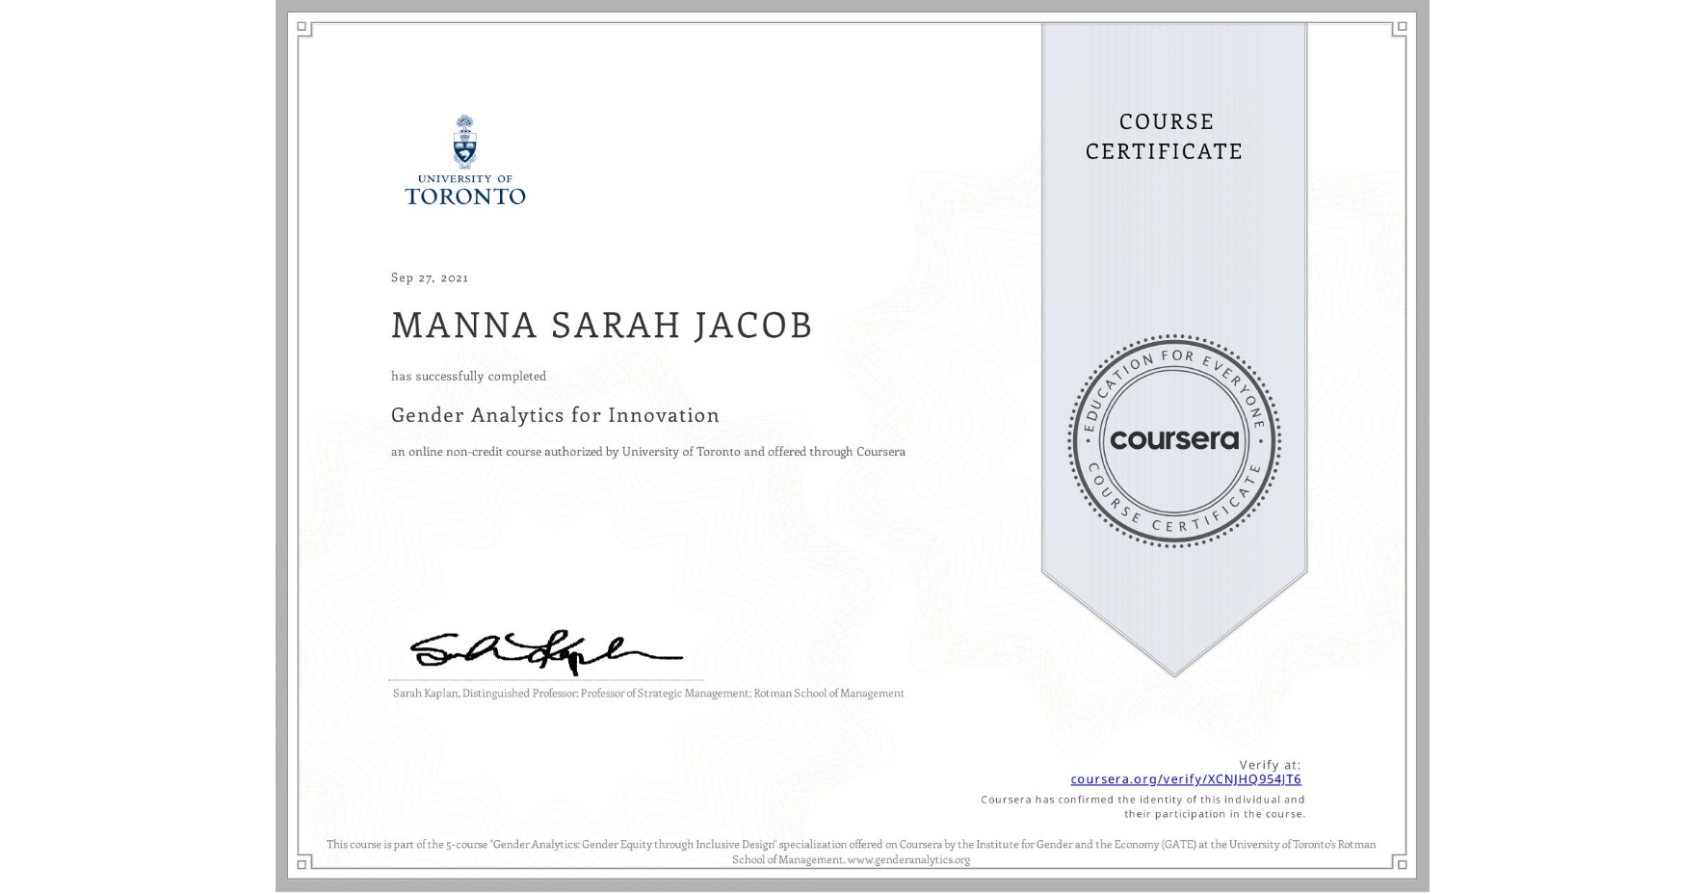The width and height of the screenshot is (1707, 894).
Task: Select the professor title caption under signature
Action: point(646,693)
